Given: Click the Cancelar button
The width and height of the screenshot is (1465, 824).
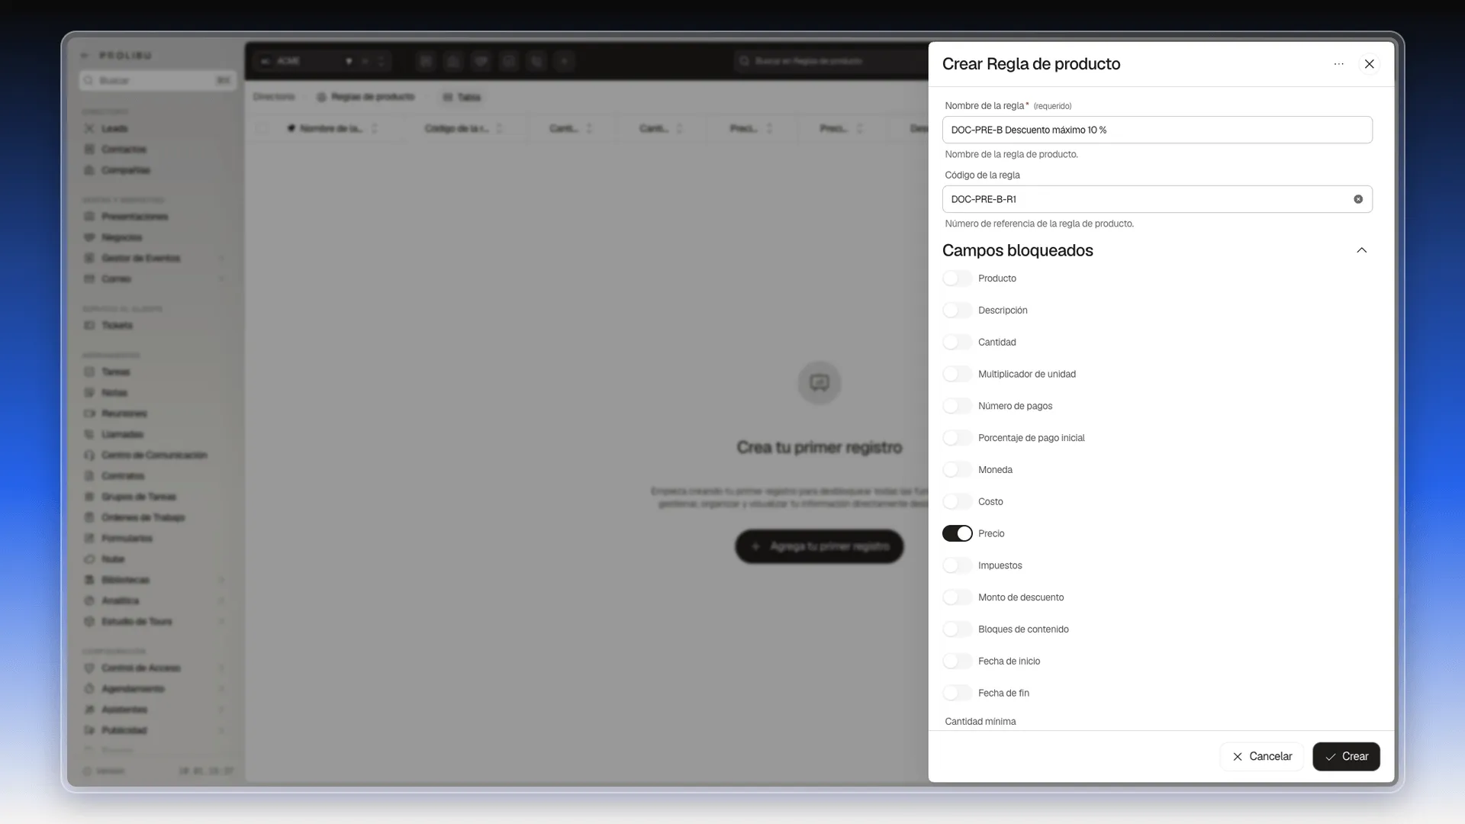Looking at the screenshot, I should pyautogui.click(x=1262, y=757).
